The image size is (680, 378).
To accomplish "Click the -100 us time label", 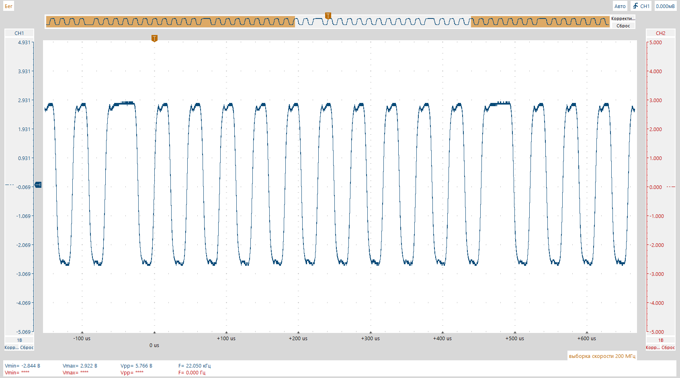I will click(82, 338).
